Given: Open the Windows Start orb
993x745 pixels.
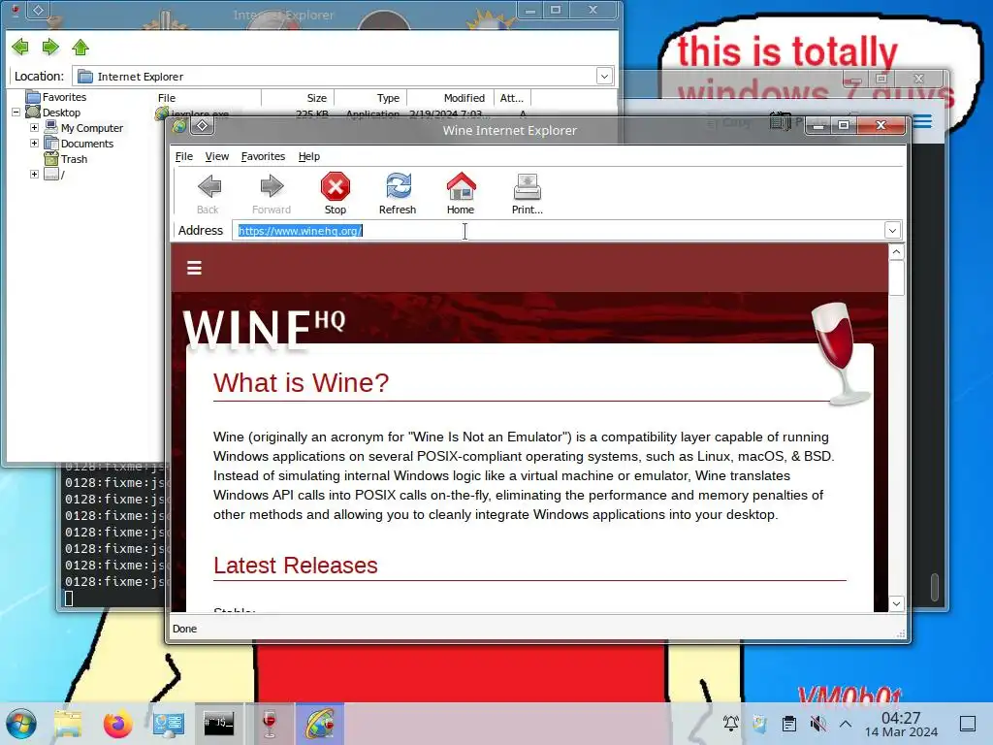Looking at the screenshot, I should coord(21,724).
